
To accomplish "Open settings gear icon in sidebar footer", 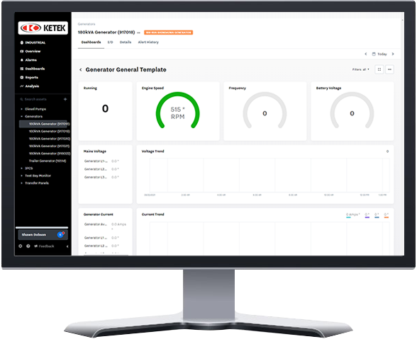I will click(21, 246).
